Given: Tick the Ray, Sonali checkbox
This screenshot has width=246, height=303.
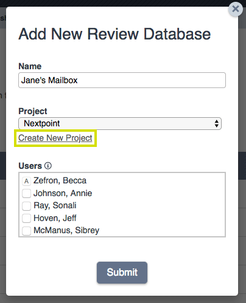Looking at the screenshot, I should tap(26, 206).
